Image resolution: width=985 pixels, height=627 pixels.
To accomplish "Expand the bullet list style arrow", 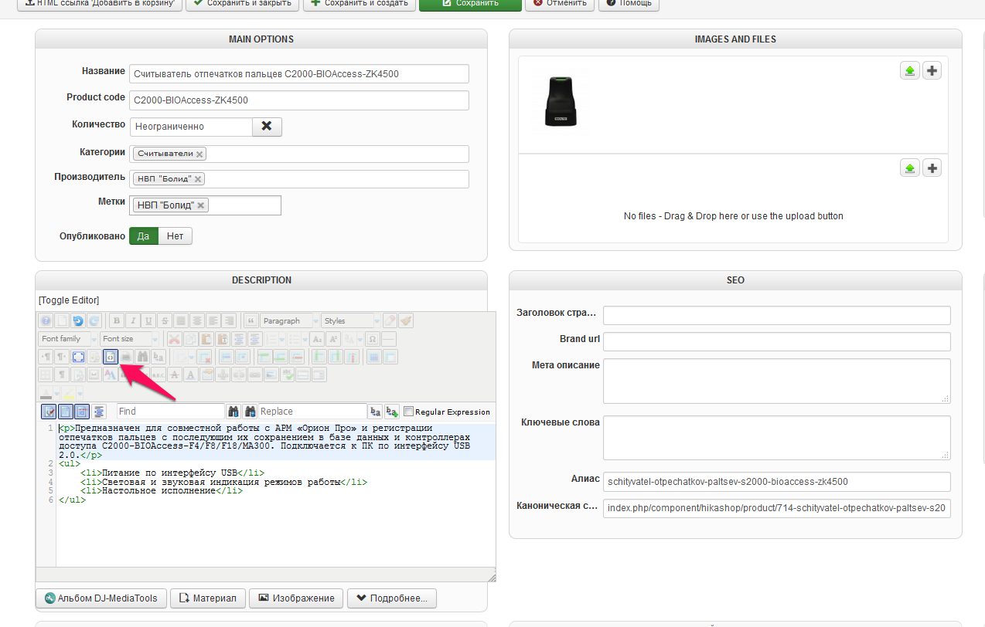I will tap(305, 339).
